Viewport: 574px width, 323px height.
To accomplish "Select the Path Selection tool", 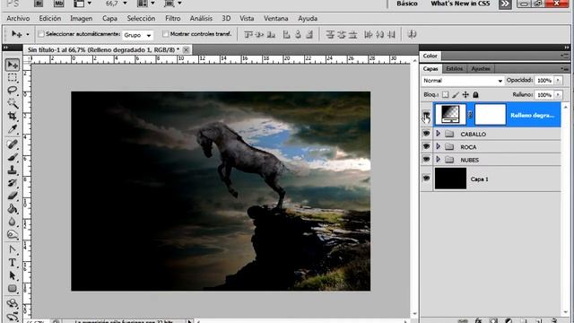I will tap(13, 275).
